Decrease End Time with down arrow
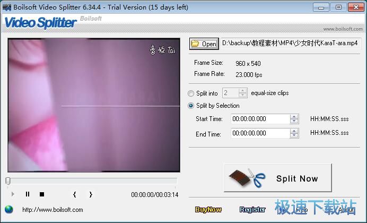367x223 pixels. pos(294,135)
